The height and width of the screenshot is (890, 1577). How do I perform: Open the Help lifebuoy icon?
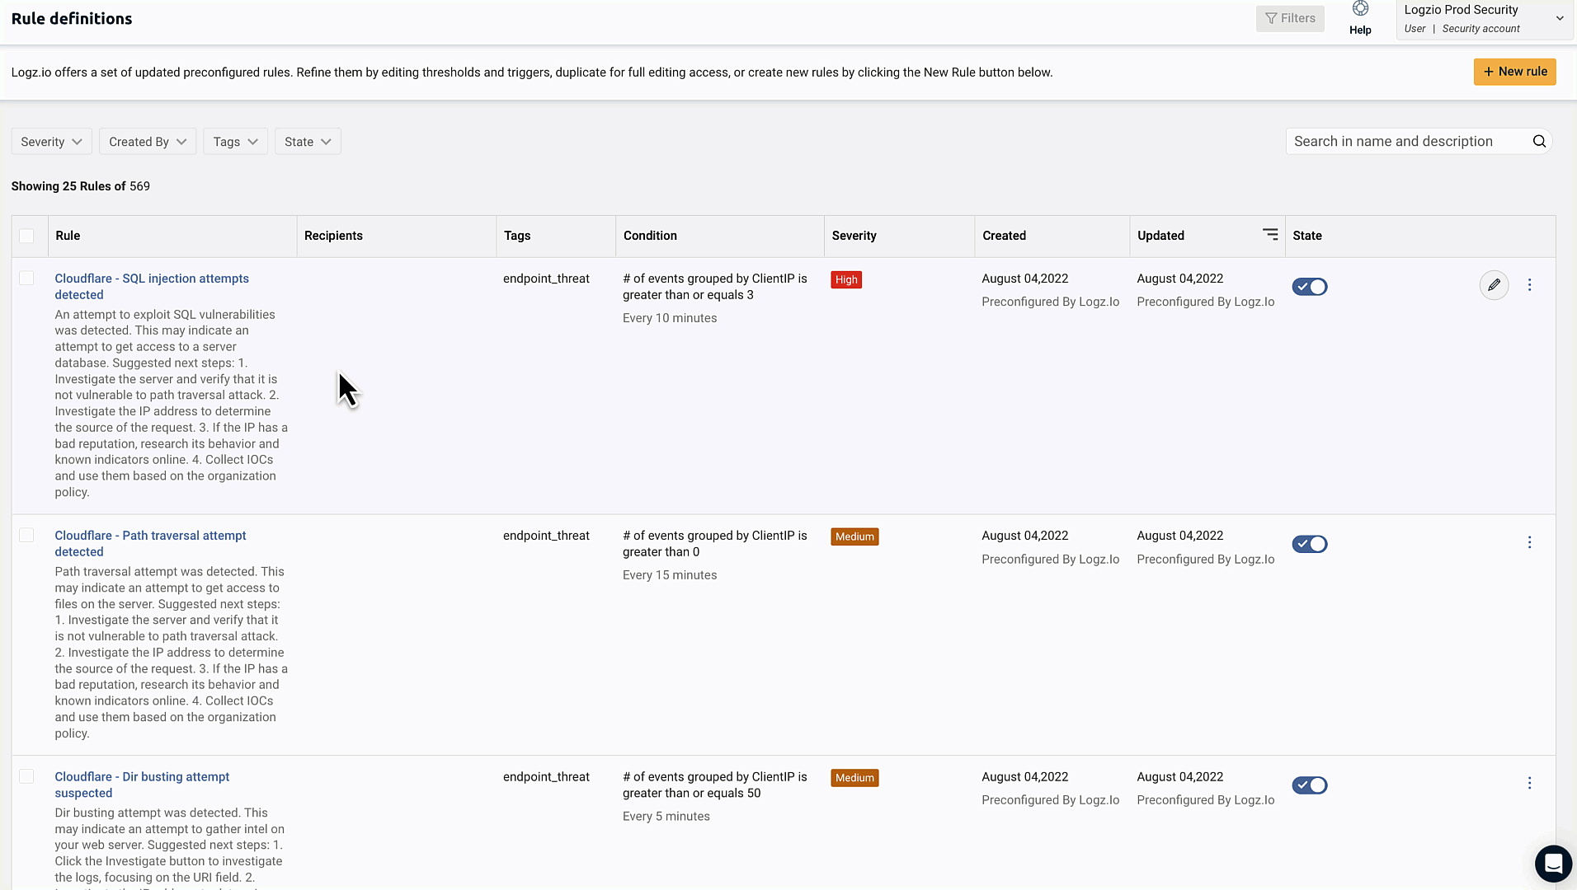[1360, 10]
